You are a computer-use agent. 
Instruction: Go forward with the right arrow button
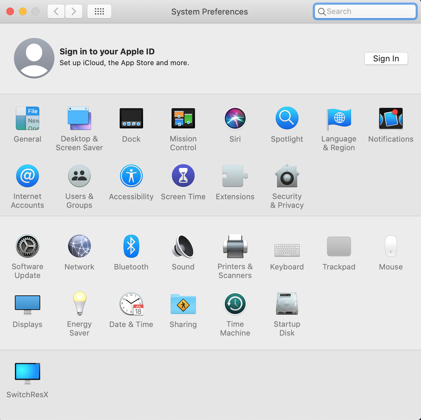tap(74, 11)
